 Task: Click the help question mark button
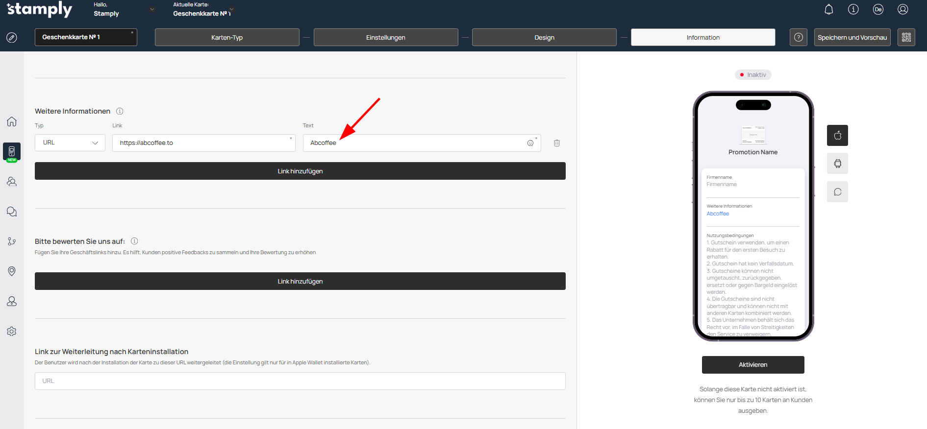(798, 37)
